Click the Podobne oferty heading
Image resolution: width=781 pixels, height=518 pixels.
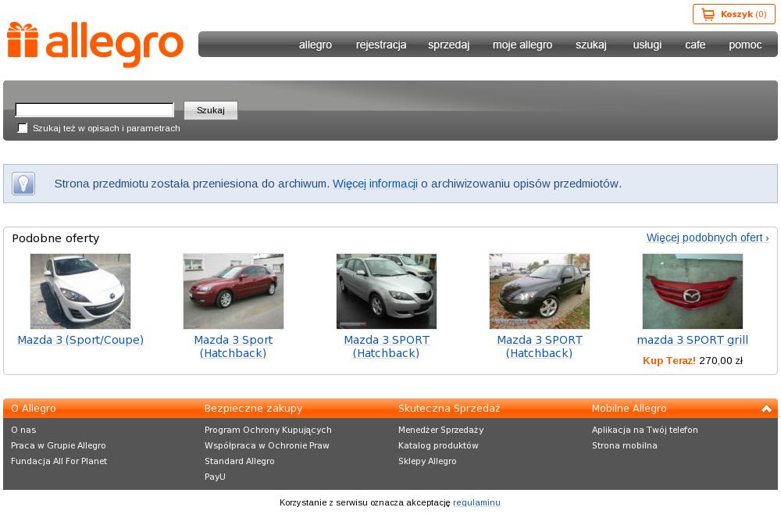tap(55, 238)
